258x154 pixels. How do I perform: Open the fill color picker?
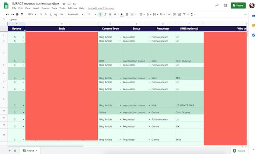122,14
